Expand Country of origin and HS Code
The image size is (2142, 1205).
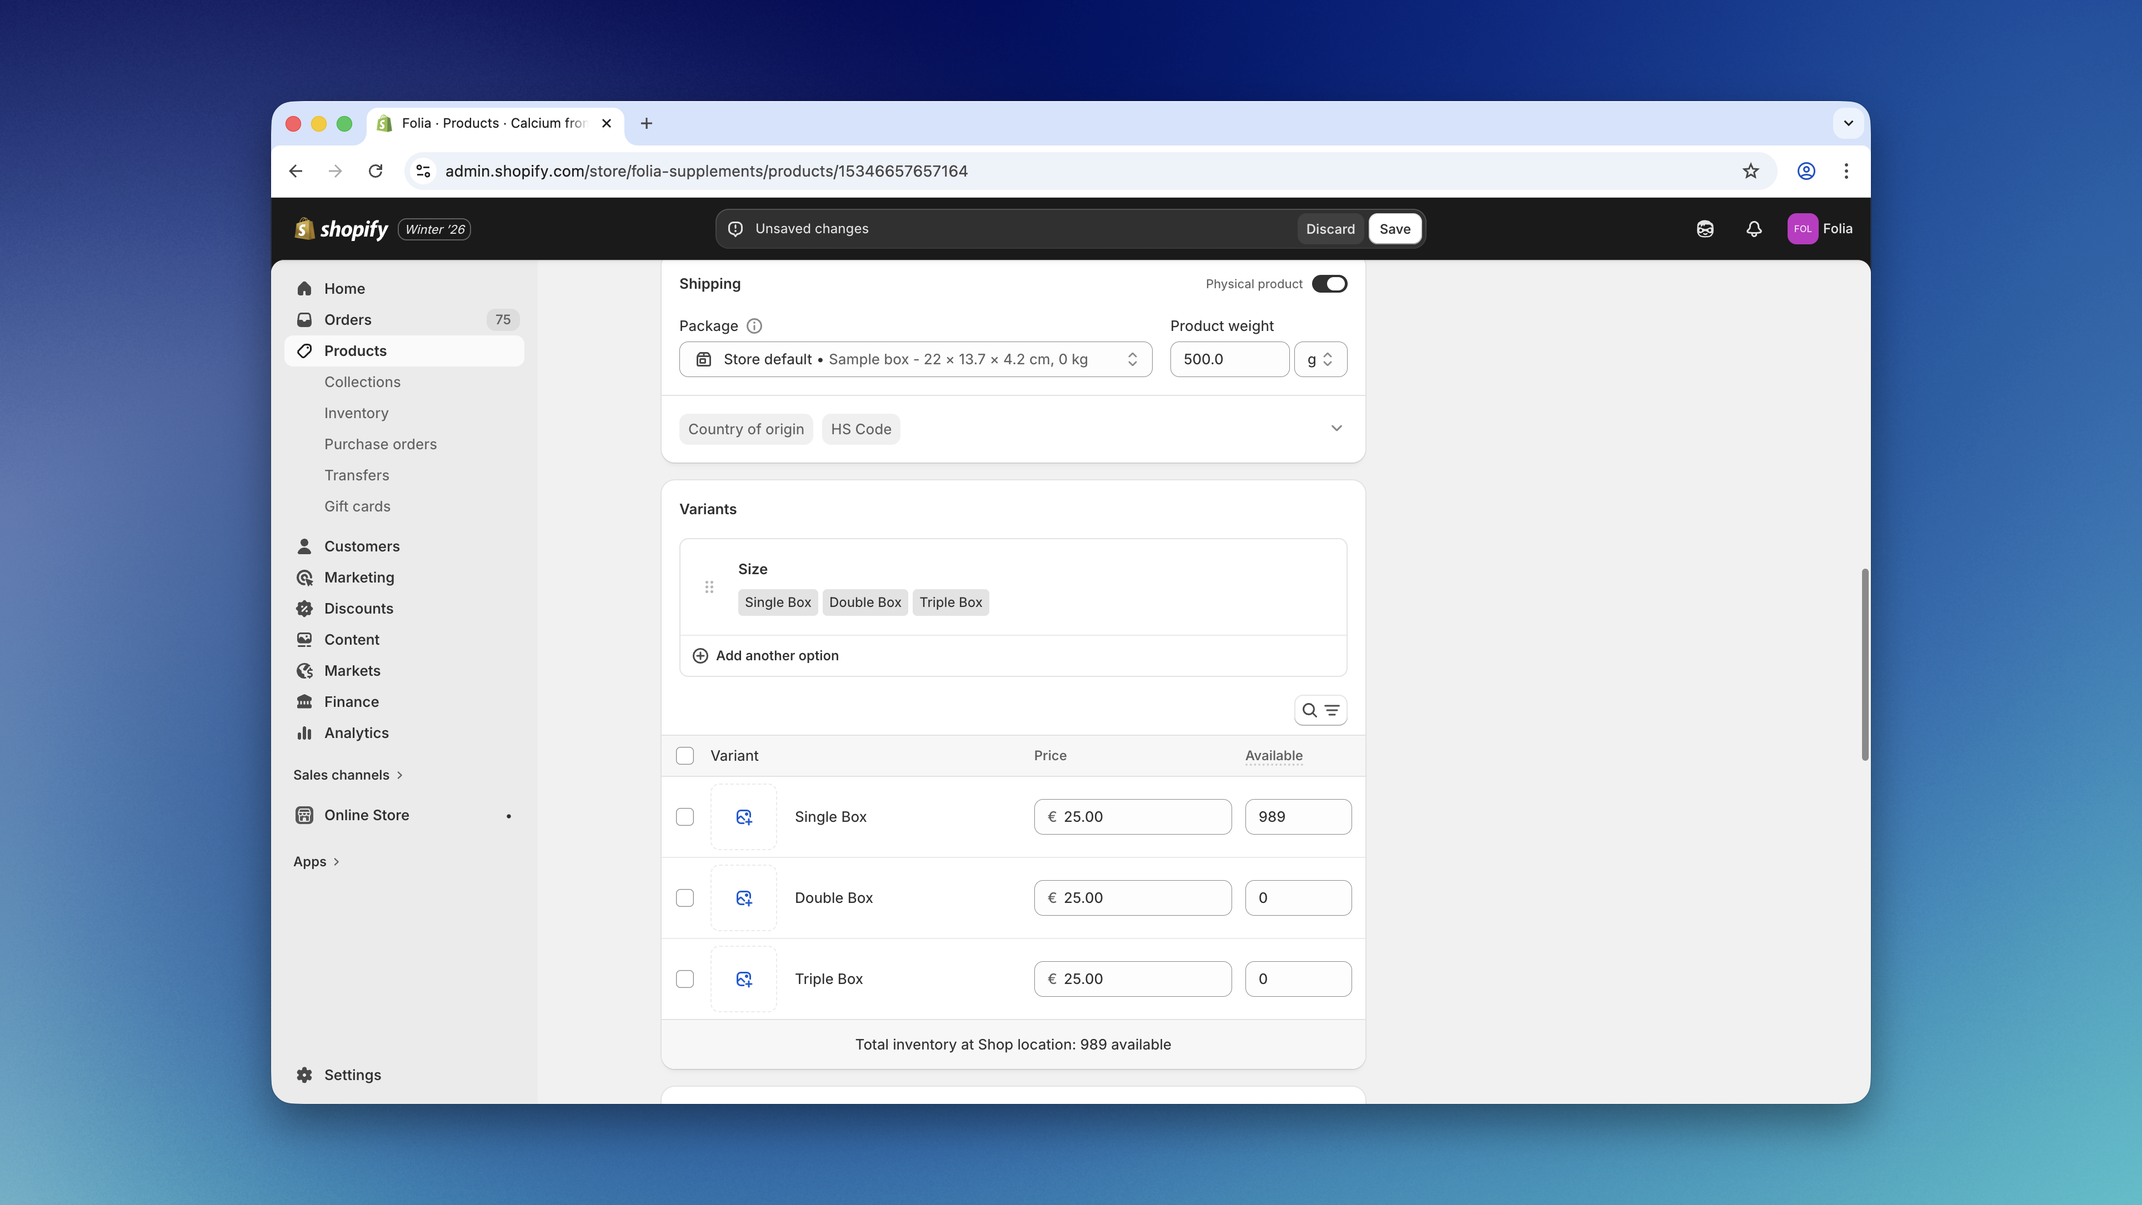1335,429
